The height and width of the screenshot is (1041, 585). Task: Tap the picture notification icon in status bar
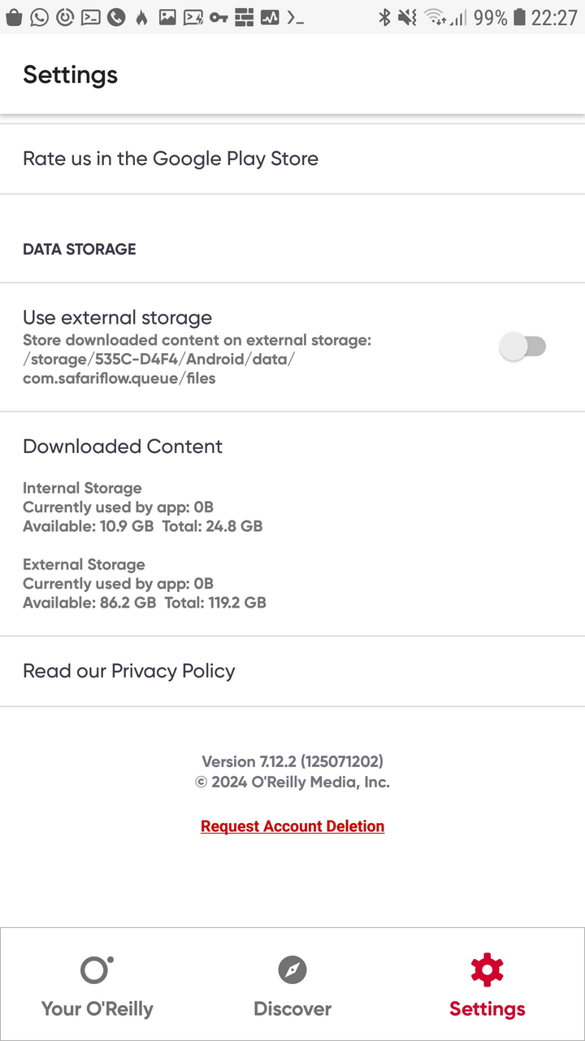tap(167, 17)
